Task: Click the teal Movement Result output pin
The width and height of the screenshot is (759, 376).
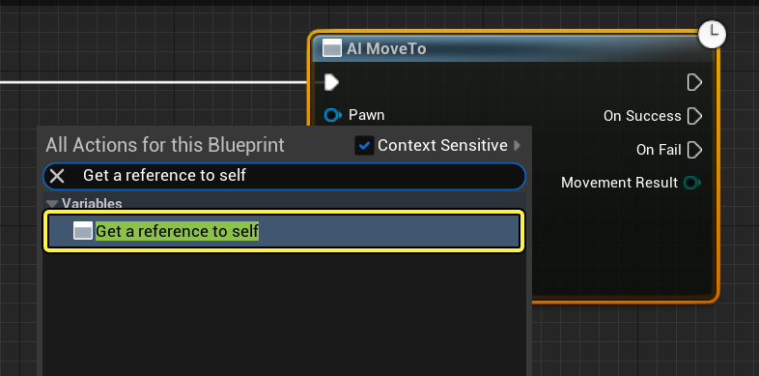Action: click(691, 183)
